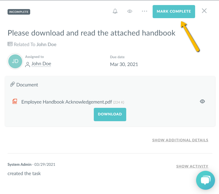The width and height of the screenshot is (219, 194).
Task: Open the chat support bubble
Action: click(205, 180)
